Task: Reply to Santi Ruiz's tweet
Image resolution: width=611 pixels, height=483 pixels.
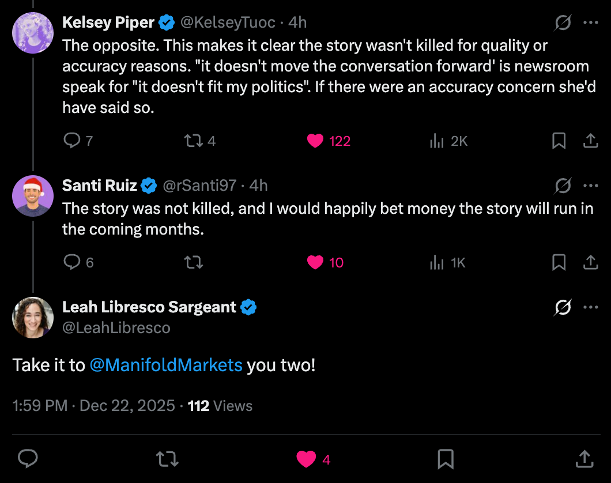Action: coord(71,263)
